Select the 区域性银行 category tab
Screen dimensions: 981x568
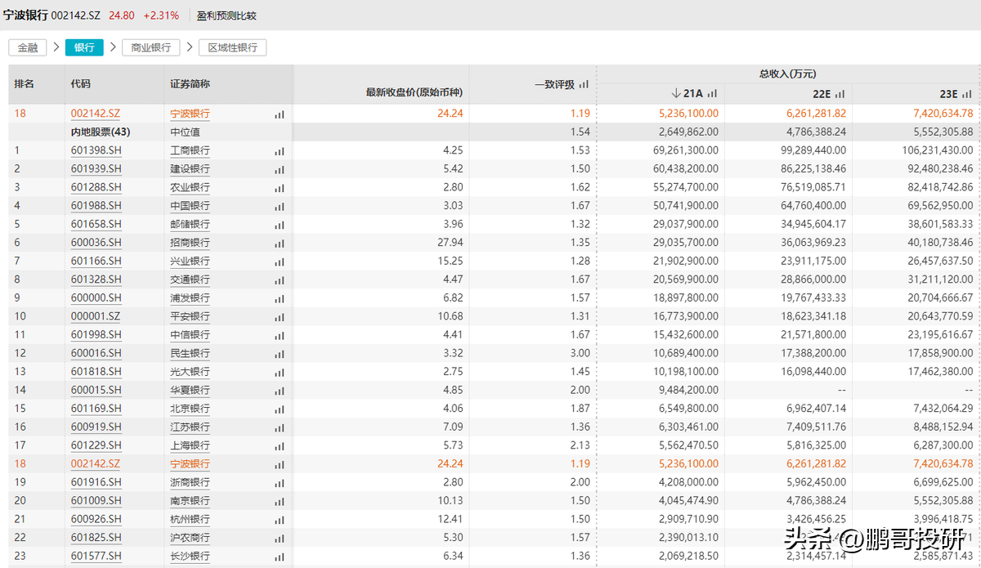[233, 47]
